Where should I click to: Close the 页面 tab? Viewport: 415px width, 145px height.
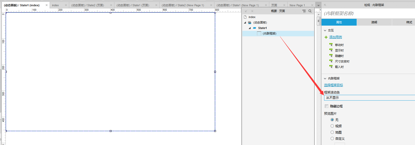pos(284,5)
